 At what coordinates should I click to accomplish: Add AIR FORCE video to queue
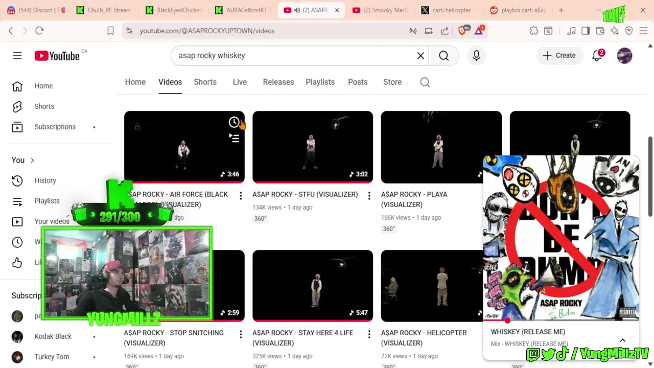click(x=234, y=139)
